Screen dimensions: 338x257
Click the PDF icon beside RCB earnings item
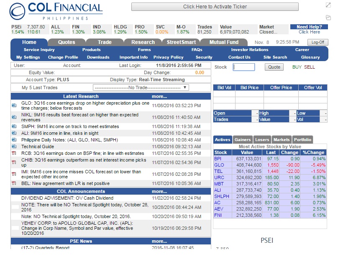pos(13,153)
